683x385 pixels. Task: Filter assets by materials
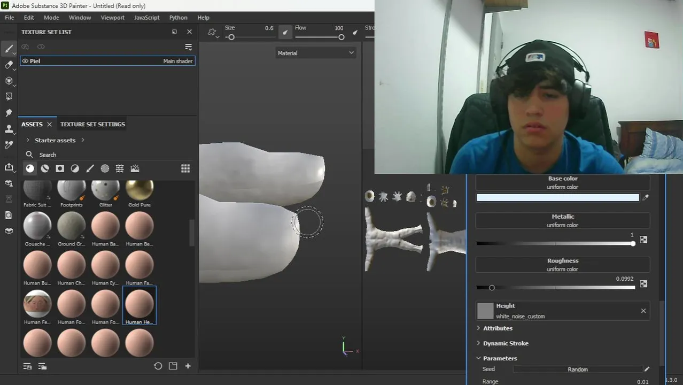tap(30, 168)
